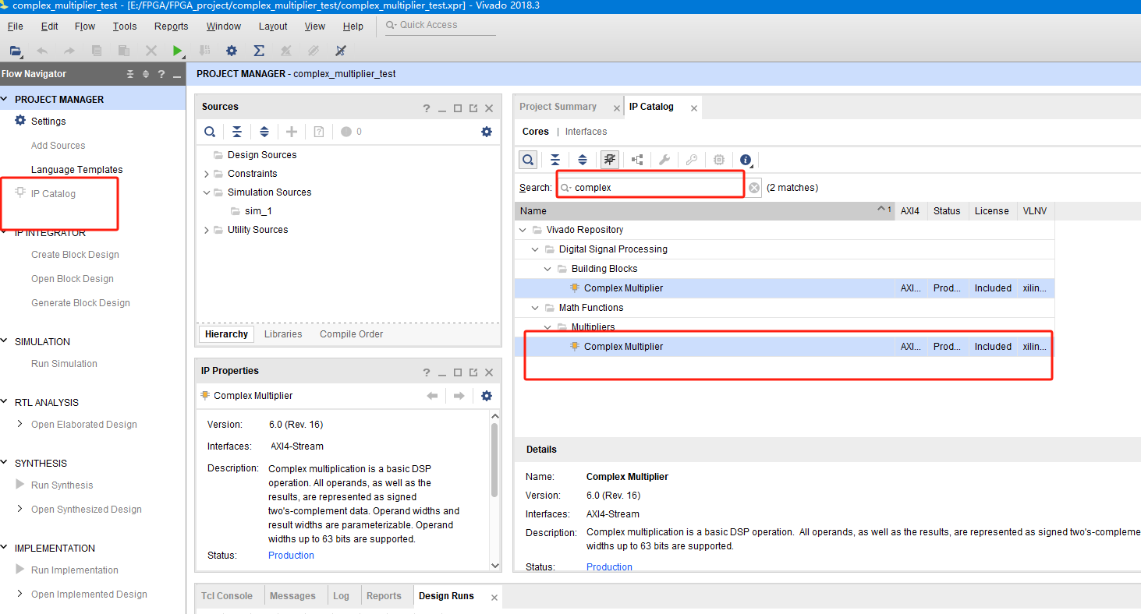Viewport: 1141px width, 614px height.
Task: Click Production link in Details pane
Action: coord(609,567)
